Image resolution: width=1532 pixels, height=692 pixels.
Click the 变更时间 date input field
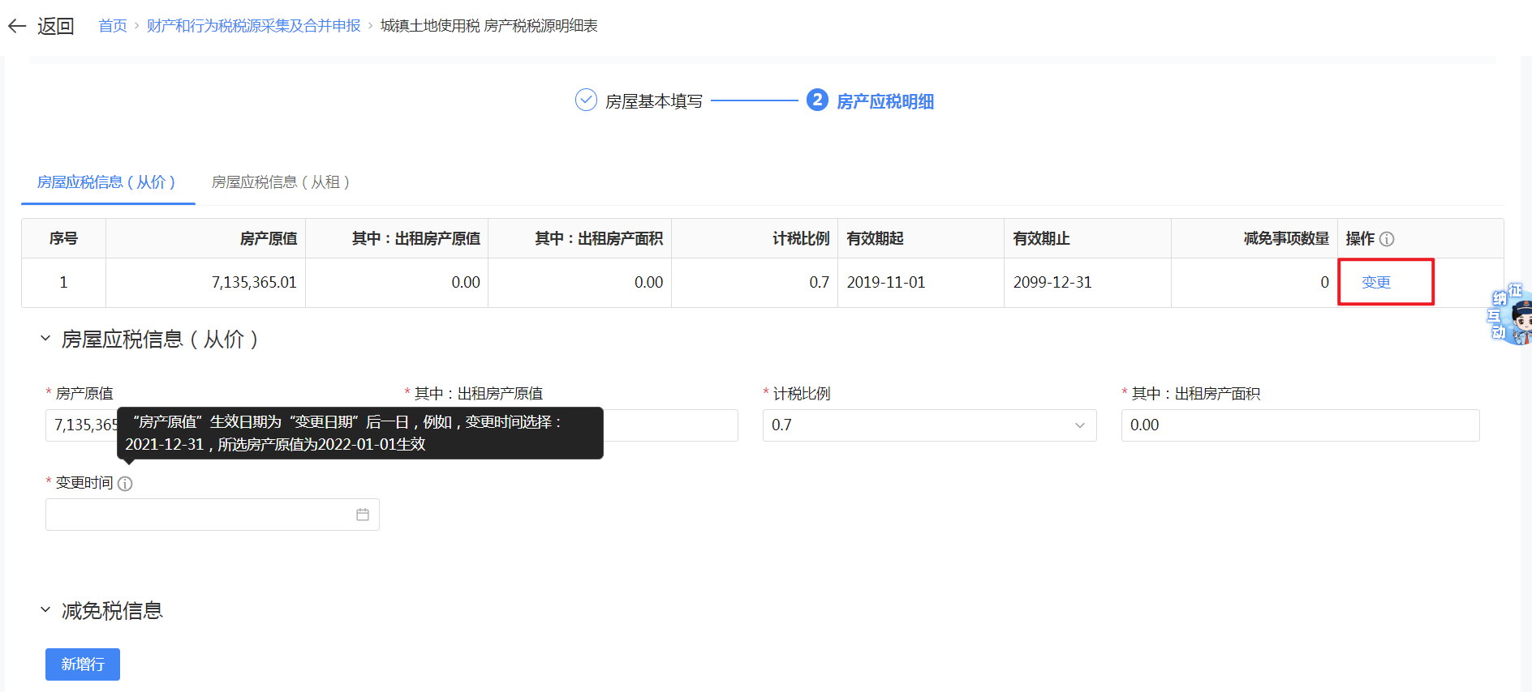pyautogui.click(x=199, y=515)
